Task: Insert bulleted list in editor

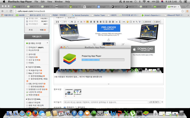Action: (107, 22)
